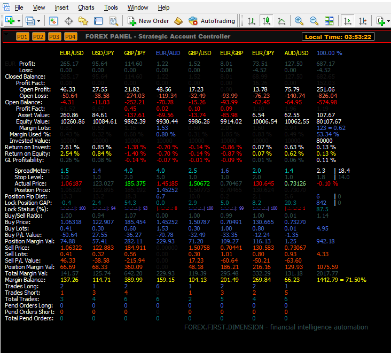Toggle chart shift from right border
The width and height of the screenshot is (391, 353).
pyautogui.click(x=363, y=21)
